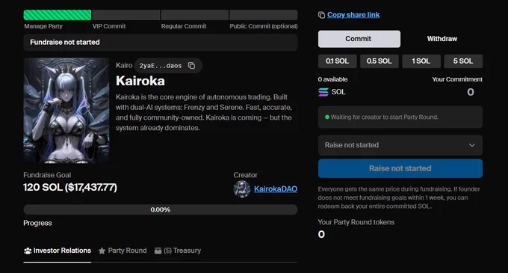The width and height of the screenshot is (508, 273).
Task: Expand the Raise not started dropdown
Action: tap(400, 145)
